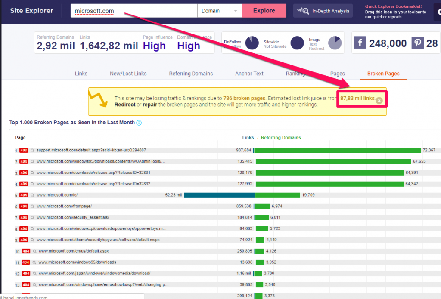Click the green referring domains bar showing 72,367
Viewport: 441px width, 299px height.
[337, 150]
